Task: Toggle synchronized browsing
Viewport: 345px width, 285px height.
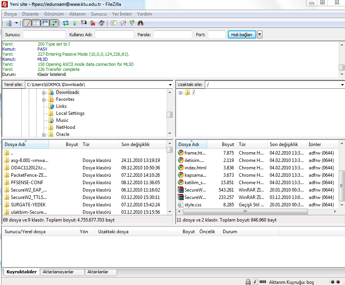Action: point(132,23)
